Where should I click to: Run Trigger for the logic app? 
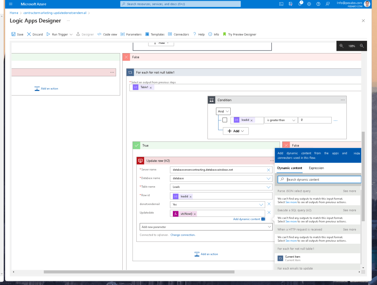point(57,34)
